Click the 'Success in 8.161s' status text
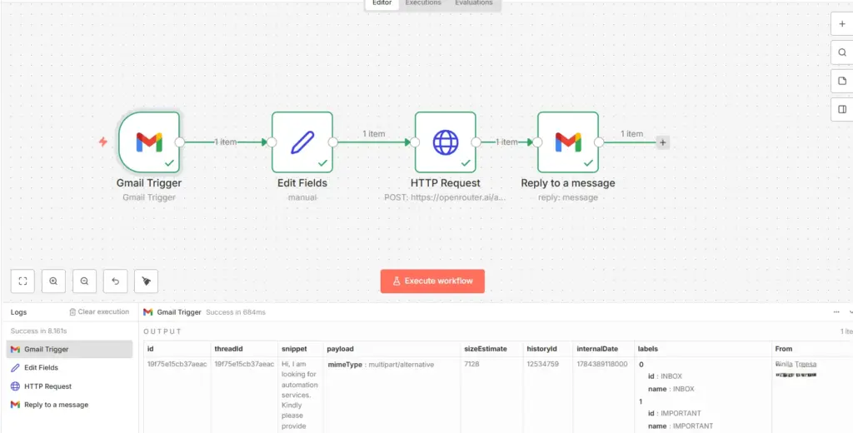The width and height of the screenshot is (853, 433). coord(38,331)
